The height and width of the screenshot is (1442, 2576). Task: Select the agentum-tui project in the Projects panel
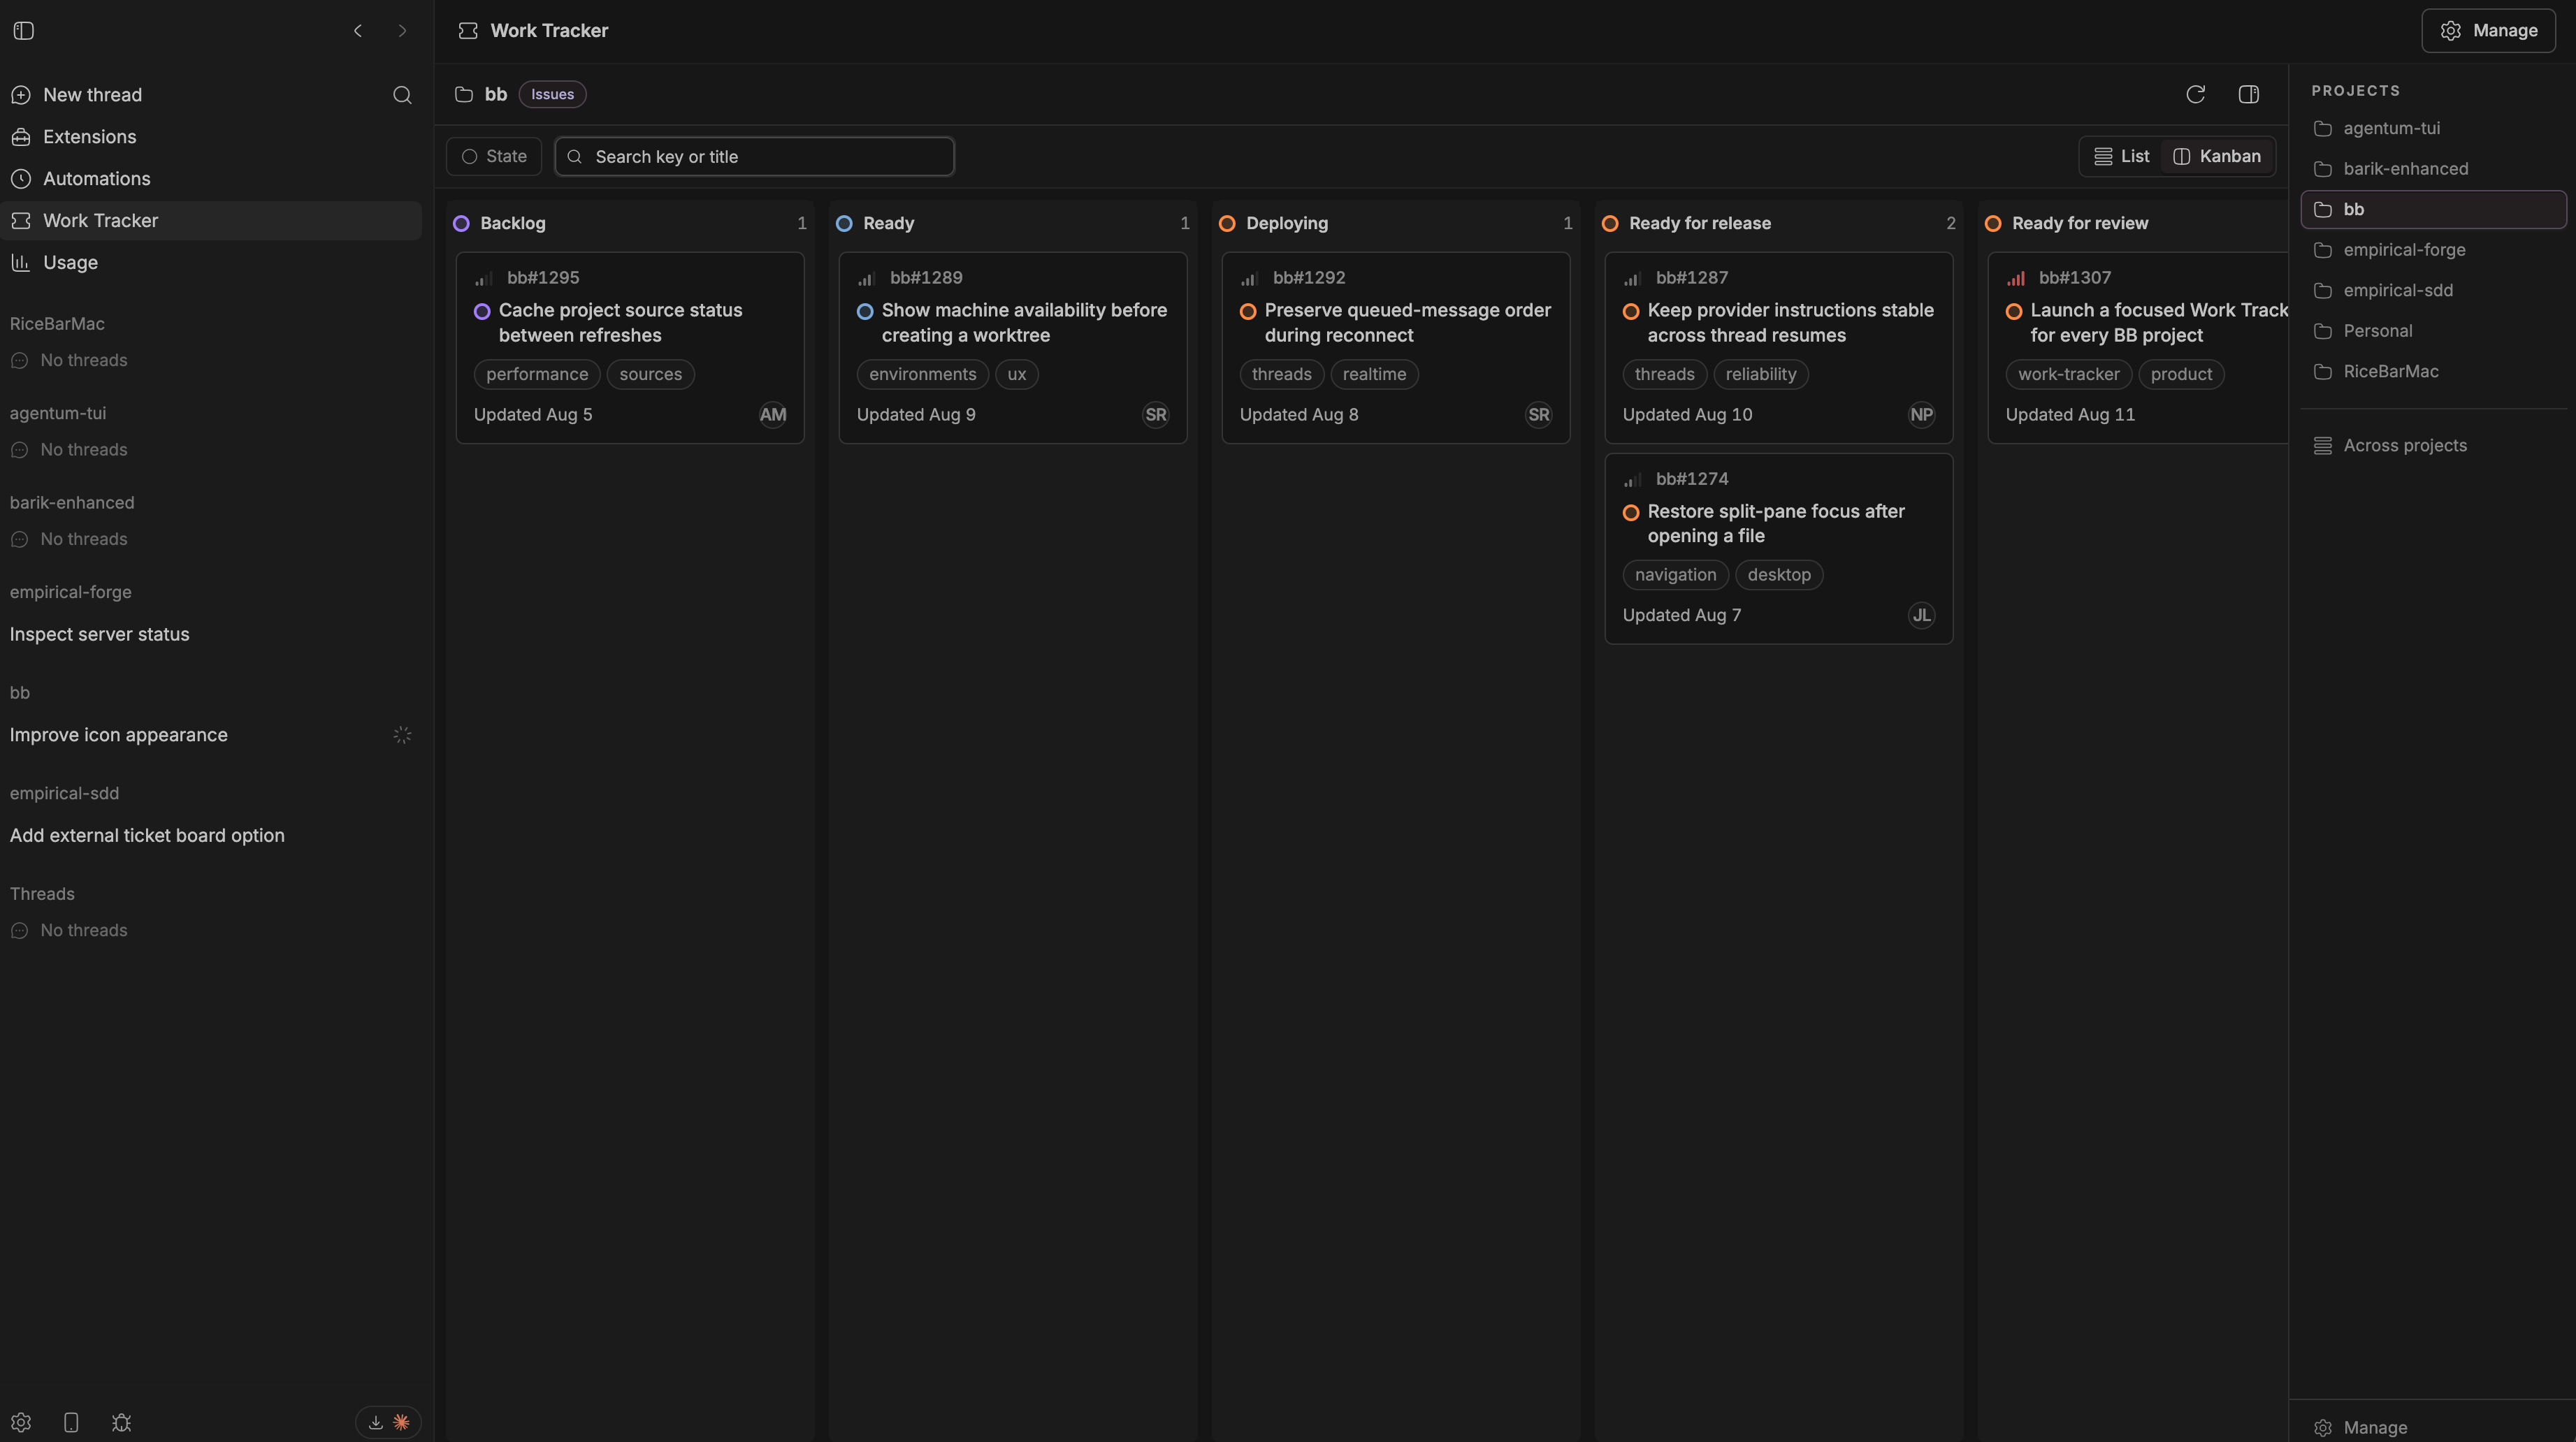point(2433,129)
